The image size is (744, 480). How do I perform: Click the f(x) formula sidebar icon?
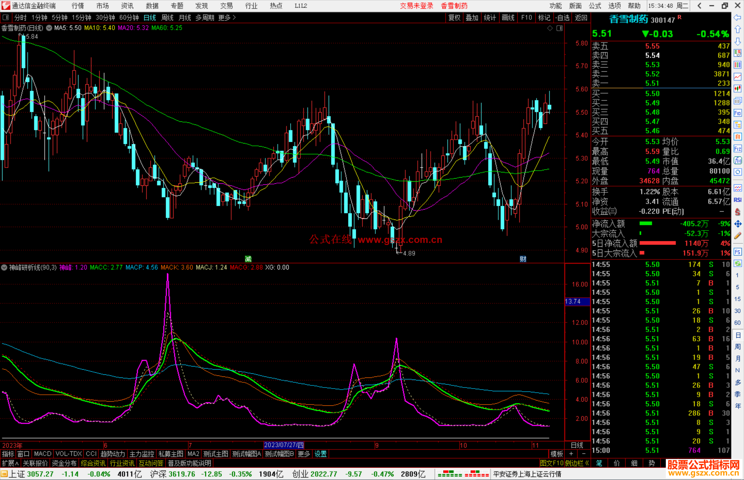point(737,160)
